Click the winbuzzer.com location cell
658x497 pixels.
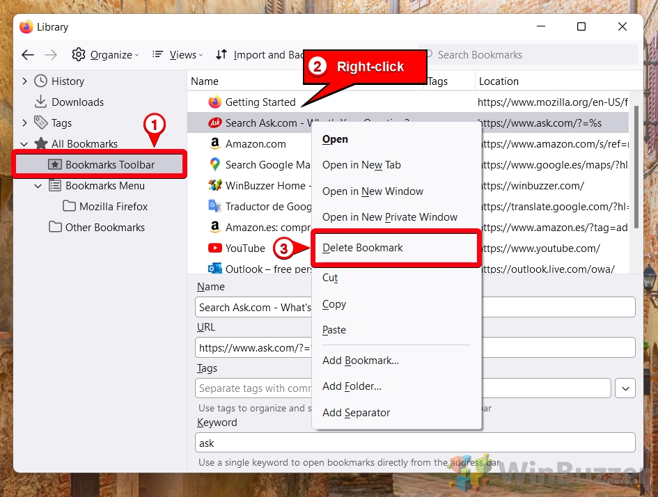(x=531, y=185)
